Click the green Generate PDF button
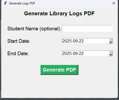 pyautogui.click(x=59, y=70)
